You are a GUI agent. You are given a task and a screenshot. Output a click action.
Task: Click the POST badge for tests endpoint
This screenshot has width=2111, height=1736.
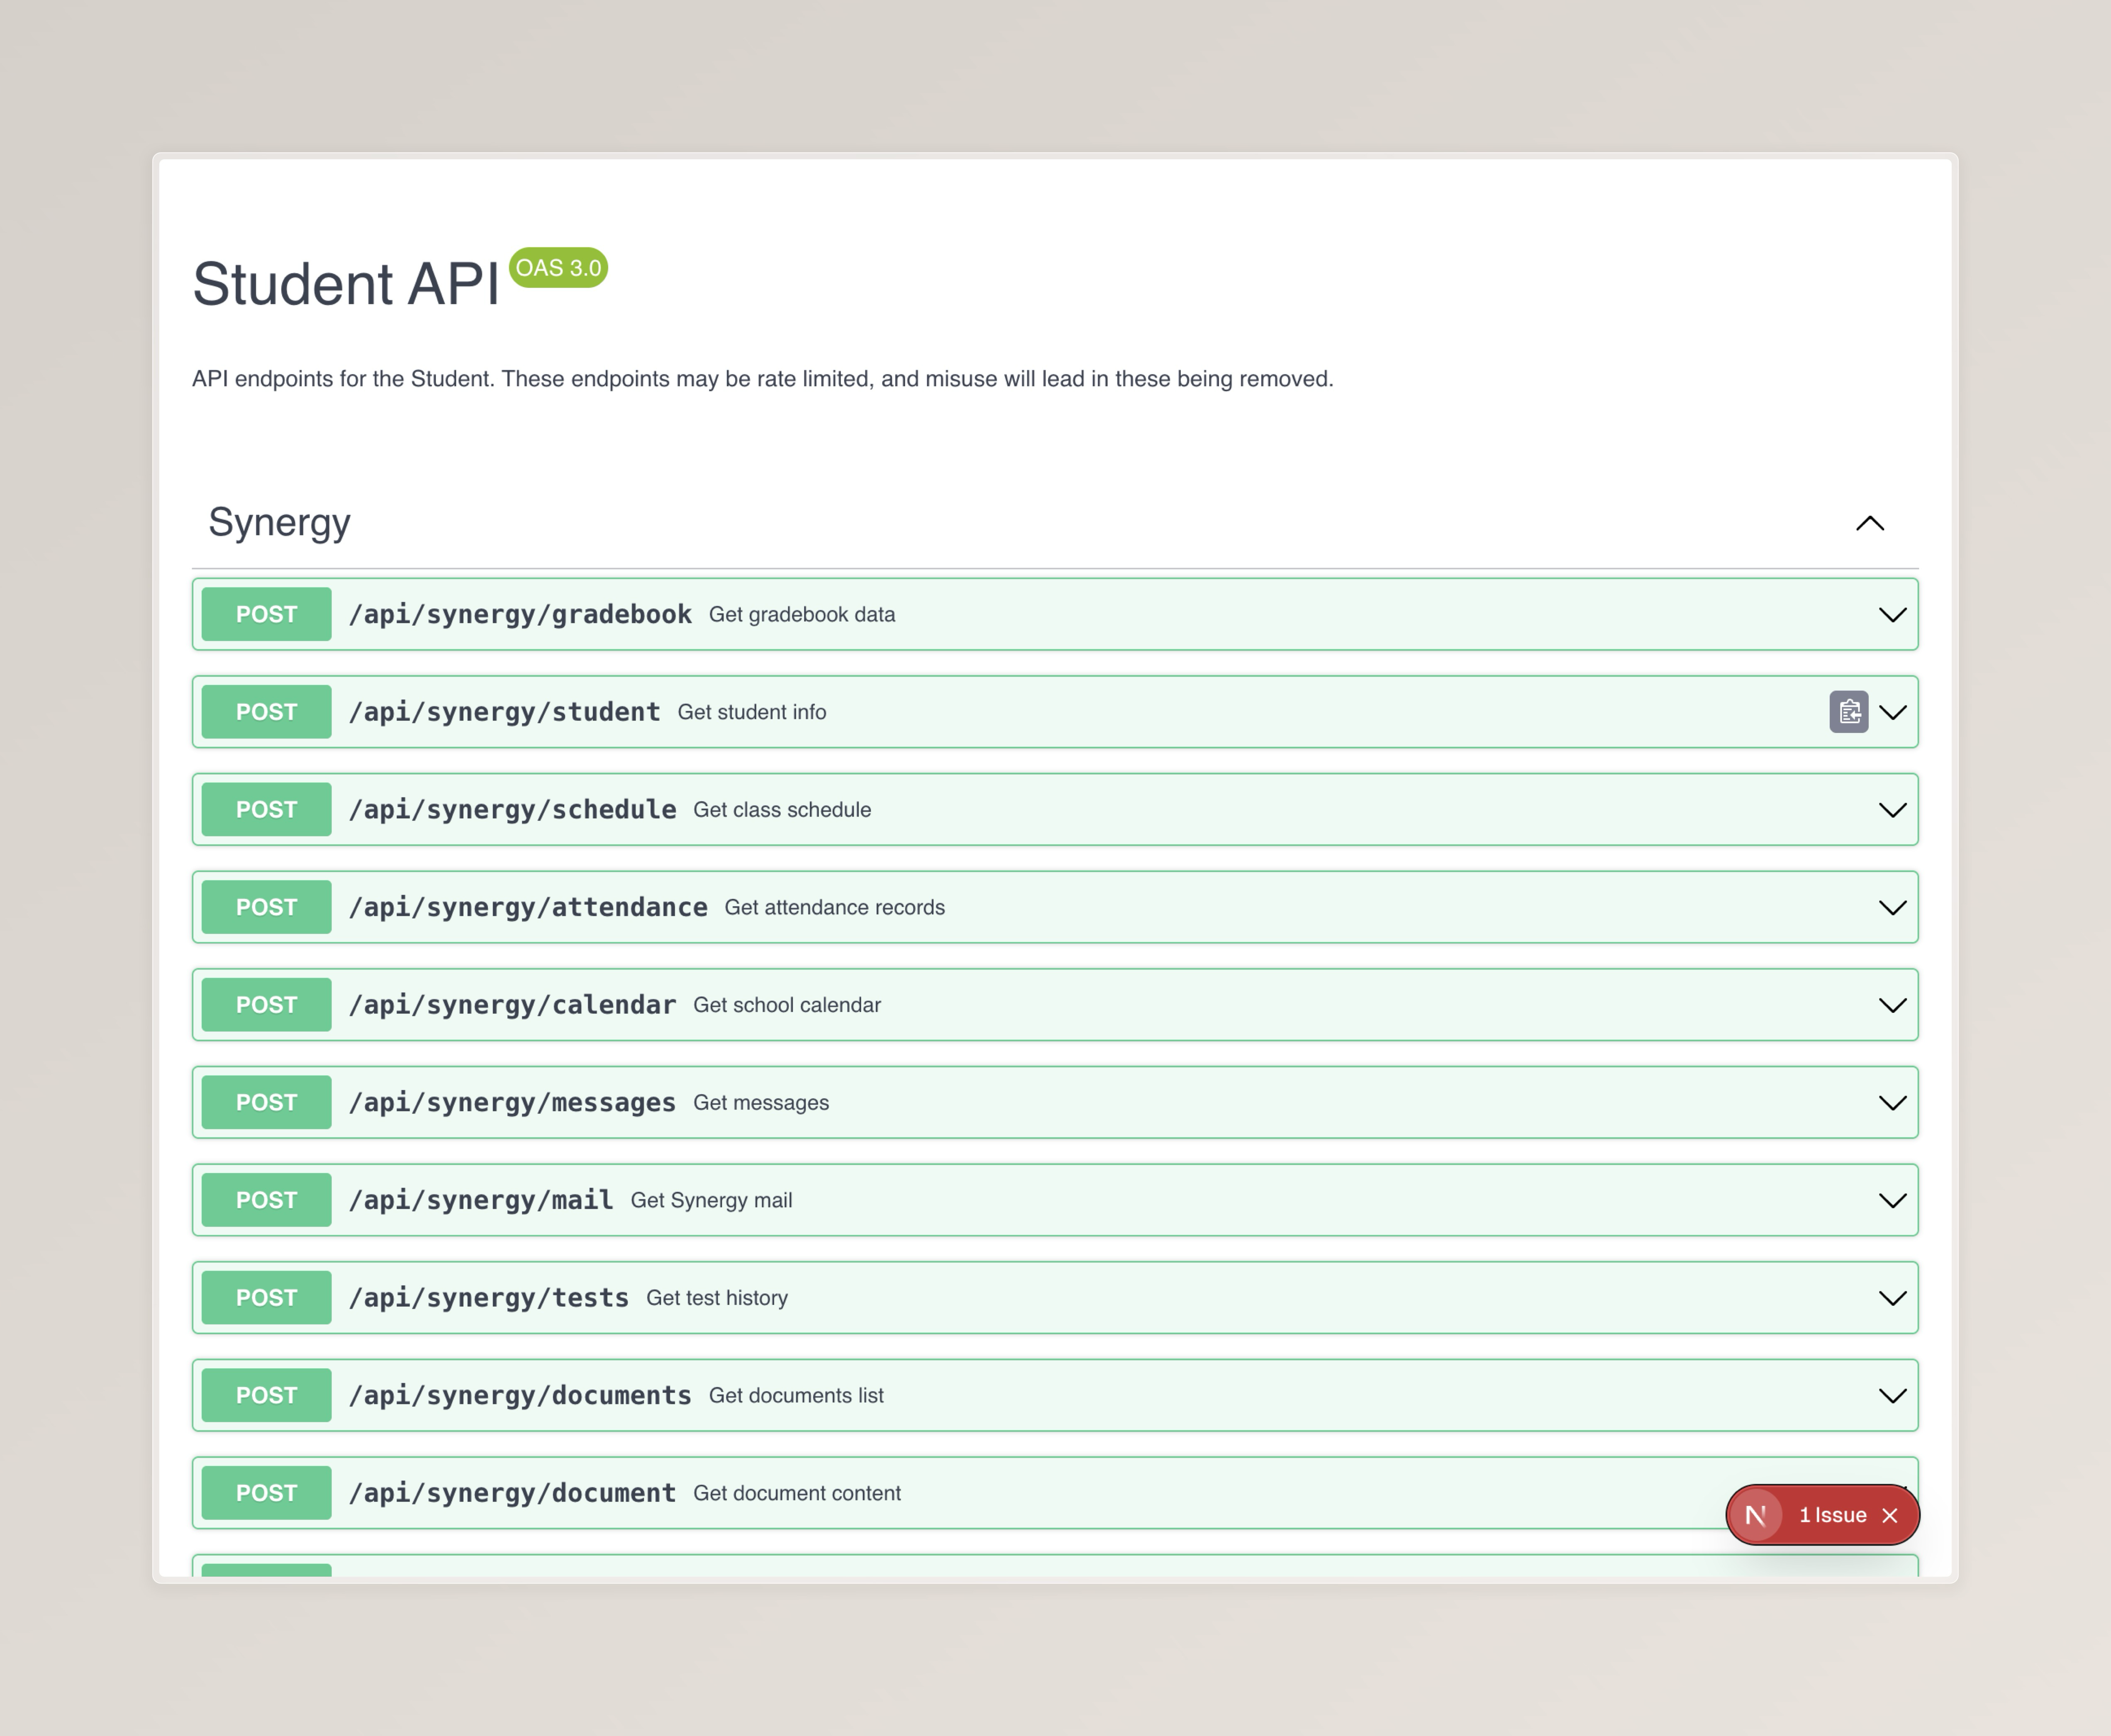[x=266, y=1298]
